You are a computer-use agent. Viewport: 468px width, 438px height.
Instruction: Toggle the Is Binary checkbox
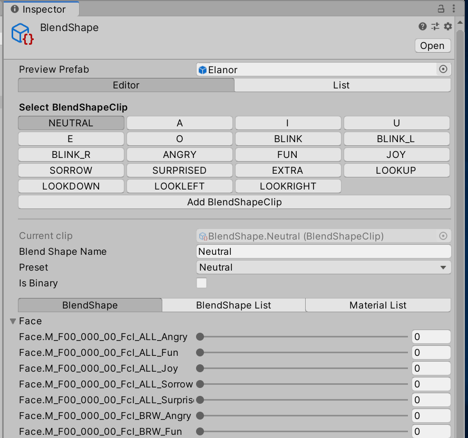[x=202, y=283]
